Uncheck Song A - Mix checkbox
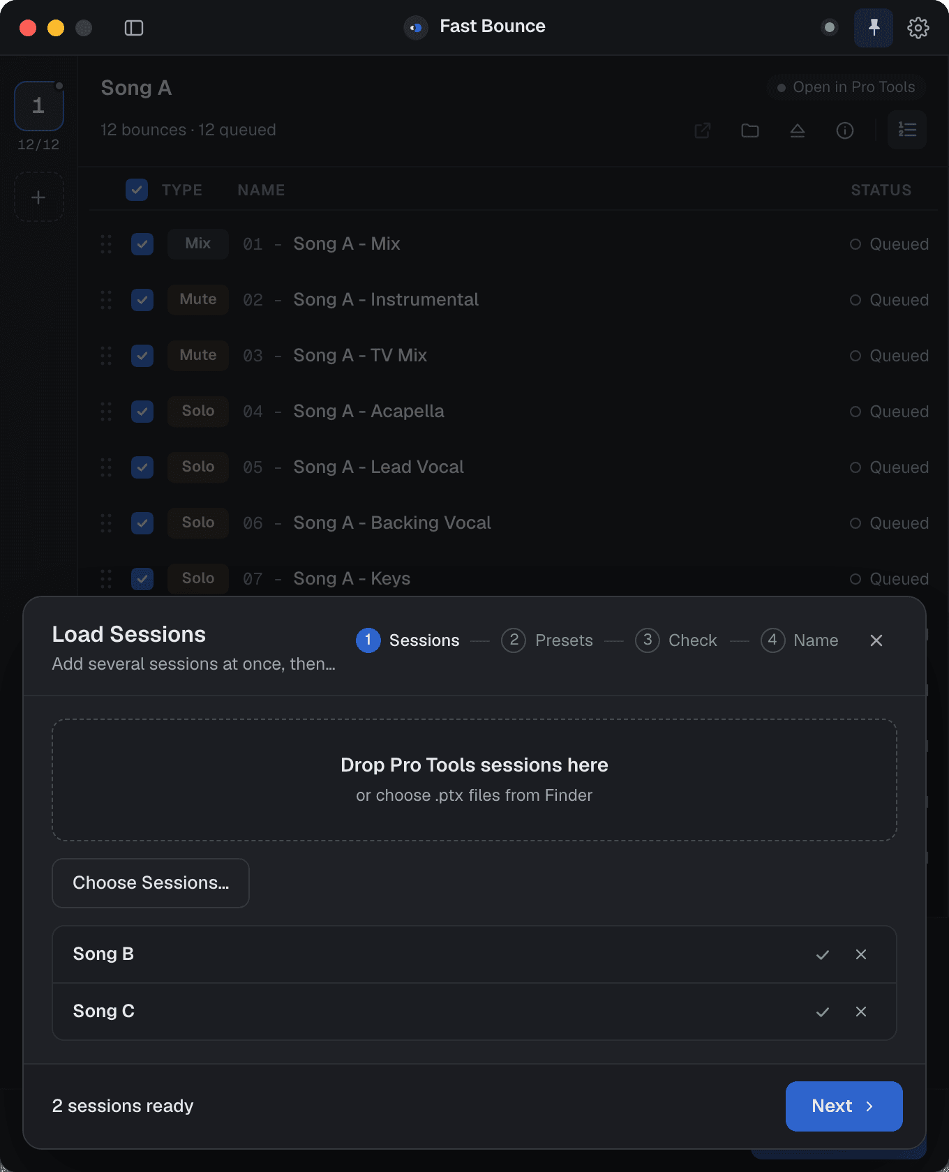 click(142, 244)
